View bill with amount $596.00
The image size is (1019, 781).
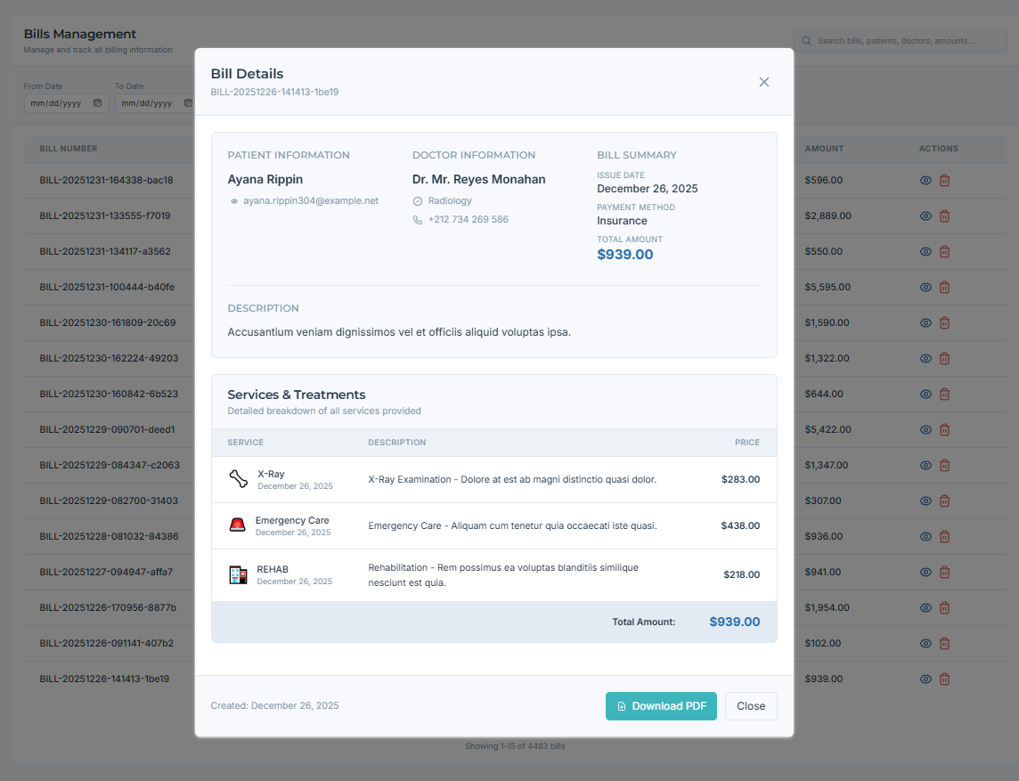(925, 181)
